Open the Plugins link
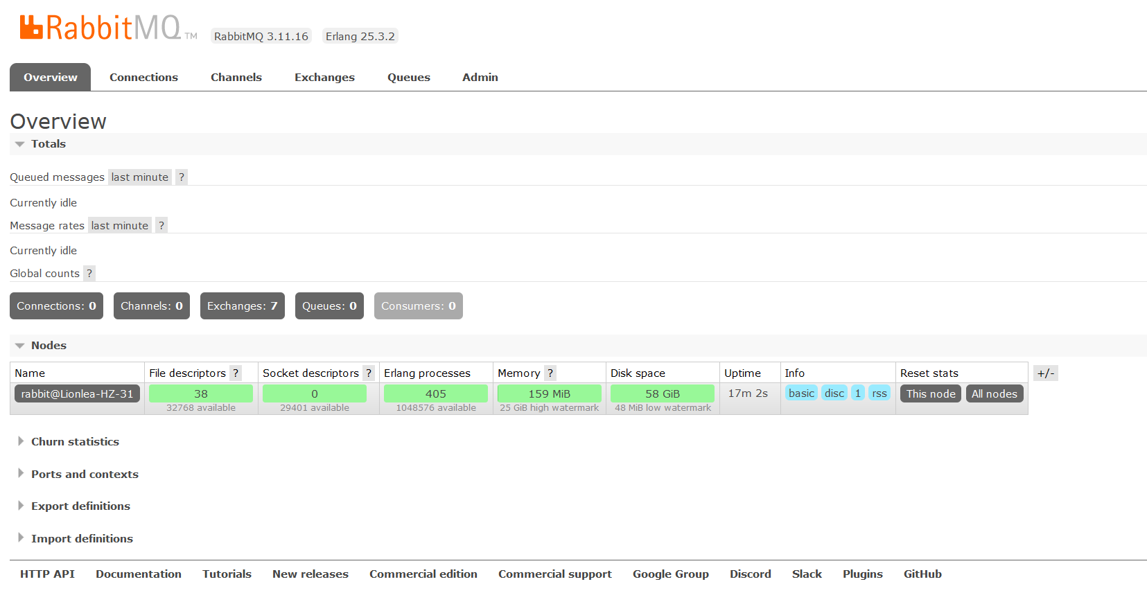Image resolution: width=1147 pixels, height=602 pixels. tap(863, 574)
